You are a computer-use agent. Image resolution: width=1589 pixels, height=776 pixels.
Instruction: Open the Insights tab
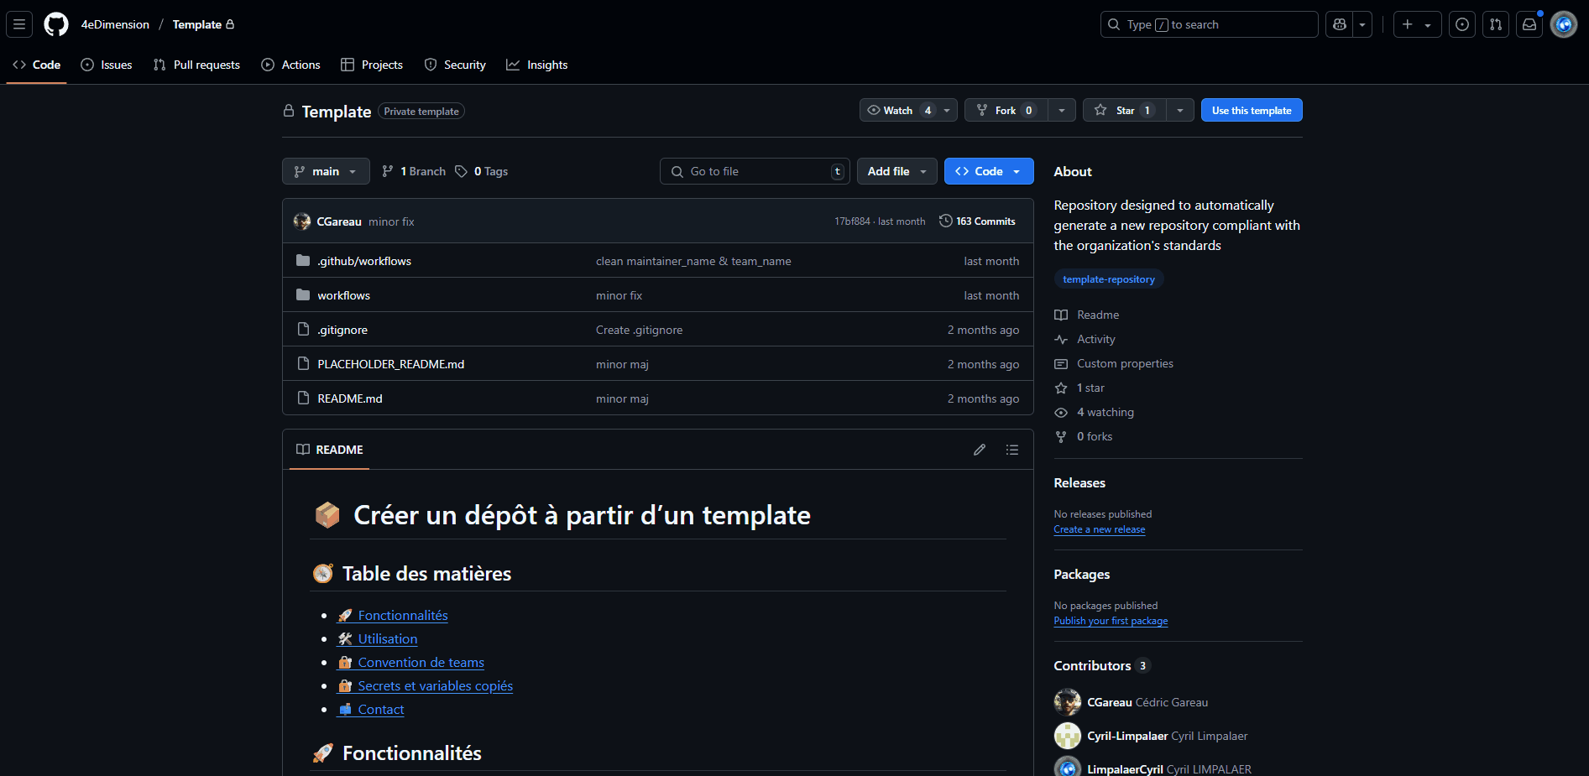[537, 65]
